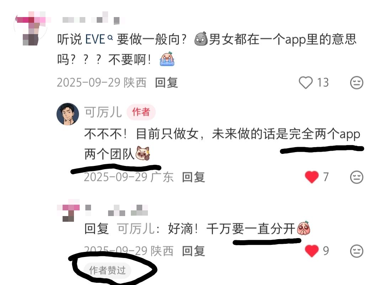The image size is (384, 285).
Task: Unlike the author's reply with 7 likes
Action: point(312,177)
